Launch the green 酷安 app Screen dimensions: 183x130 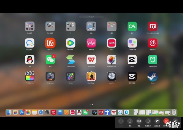click(132, 26)
